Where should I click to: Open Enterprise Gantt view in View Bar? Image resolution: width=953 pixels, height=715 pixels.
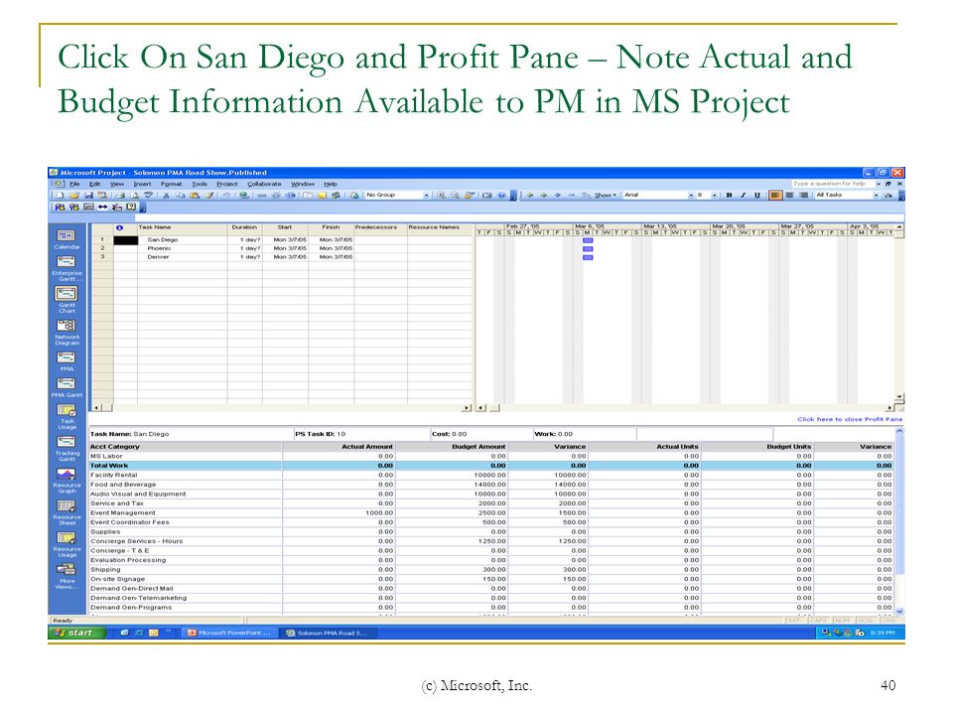click(67, 268)
